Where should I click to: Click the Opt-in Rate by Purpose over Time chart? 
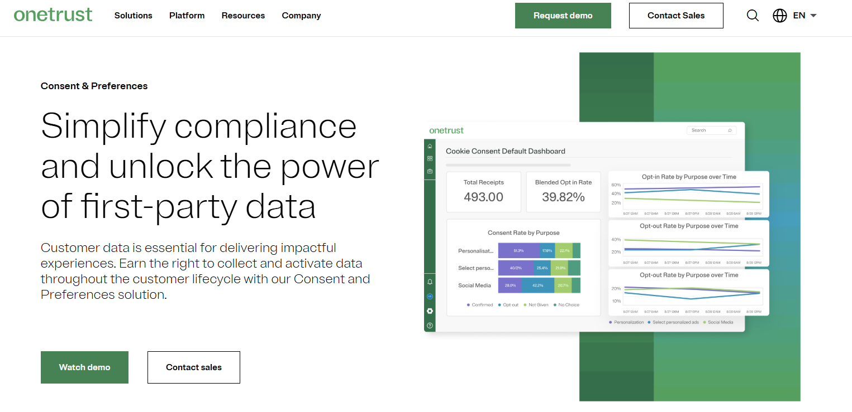point(689,194)
